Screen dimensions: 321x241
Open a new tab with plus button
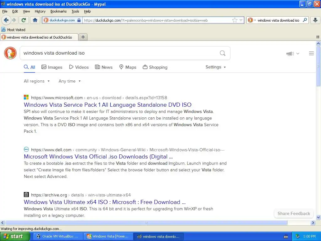83,37
